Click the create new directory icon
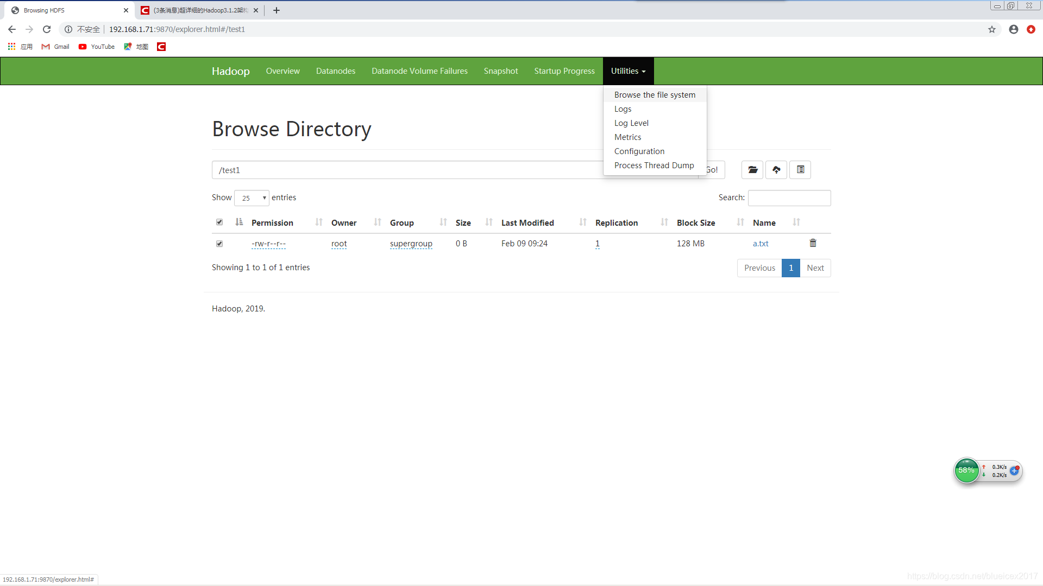Image resolution: width=1043 pixels, height=586 pixels. click(x=752, y=170)
